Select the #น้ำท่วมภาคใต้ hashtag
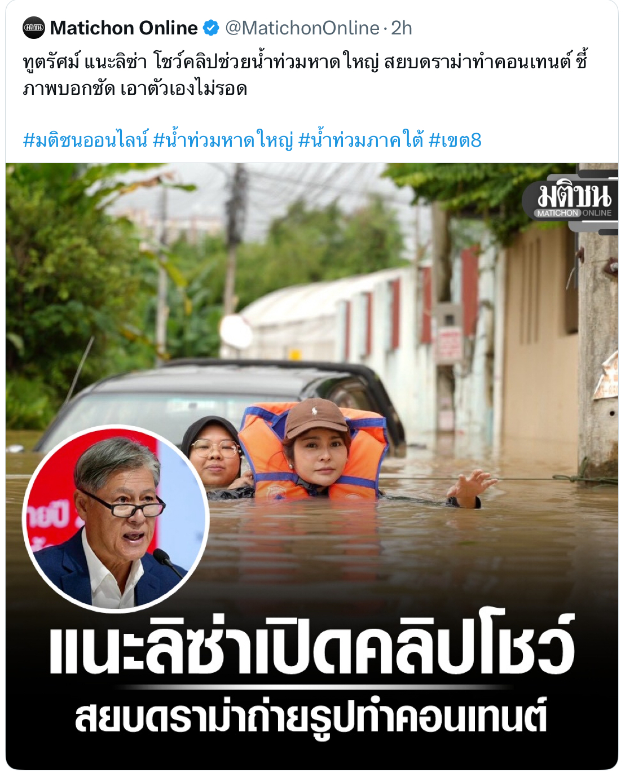 [361, 139]
